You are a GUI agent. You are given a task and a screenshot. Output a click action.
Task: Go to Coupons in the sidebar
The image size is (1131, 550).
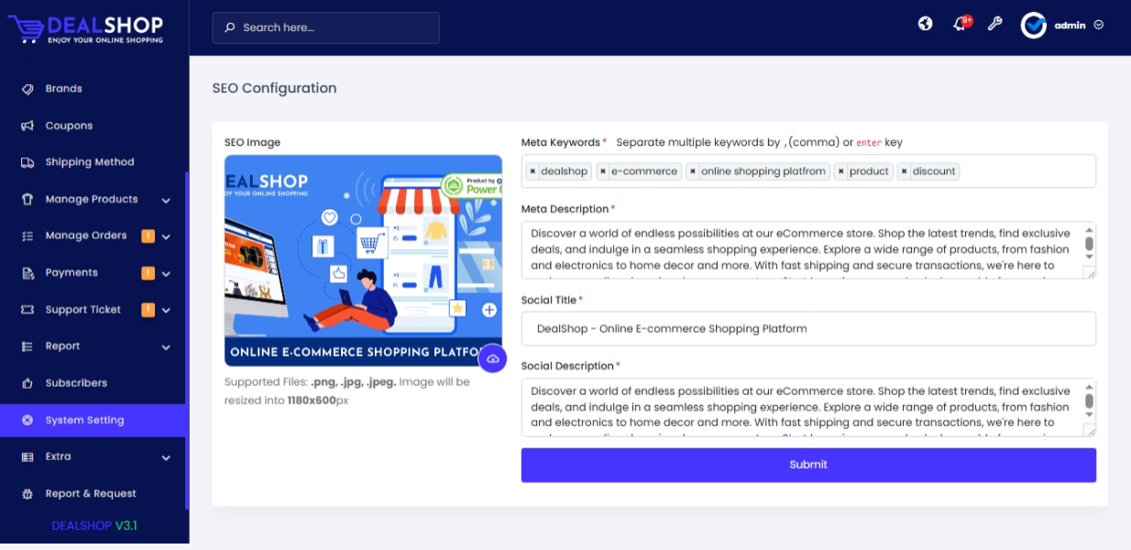click(69, 126)
